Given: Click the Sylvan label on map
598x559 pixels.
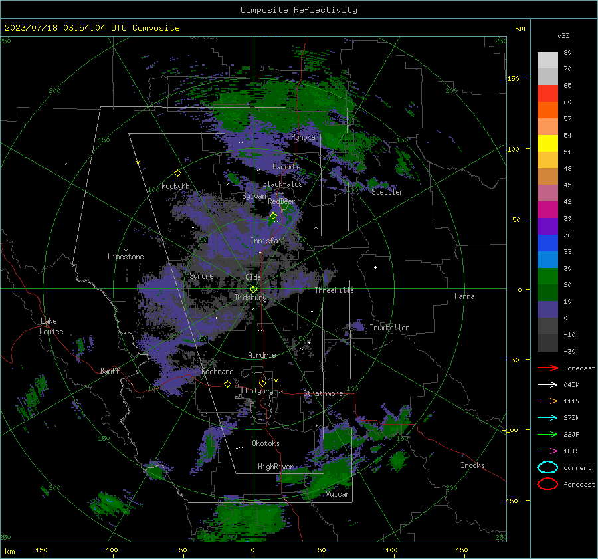Looking at the screenshot, I should (254, 196).
